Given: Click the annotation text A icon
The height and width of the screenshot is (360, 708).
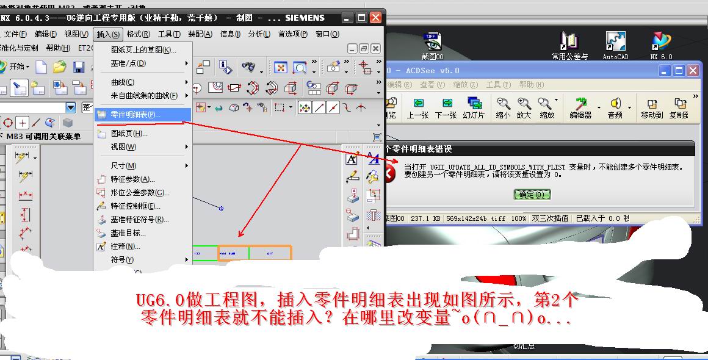Looking at the screenshot, I should (x=352, y=159).
